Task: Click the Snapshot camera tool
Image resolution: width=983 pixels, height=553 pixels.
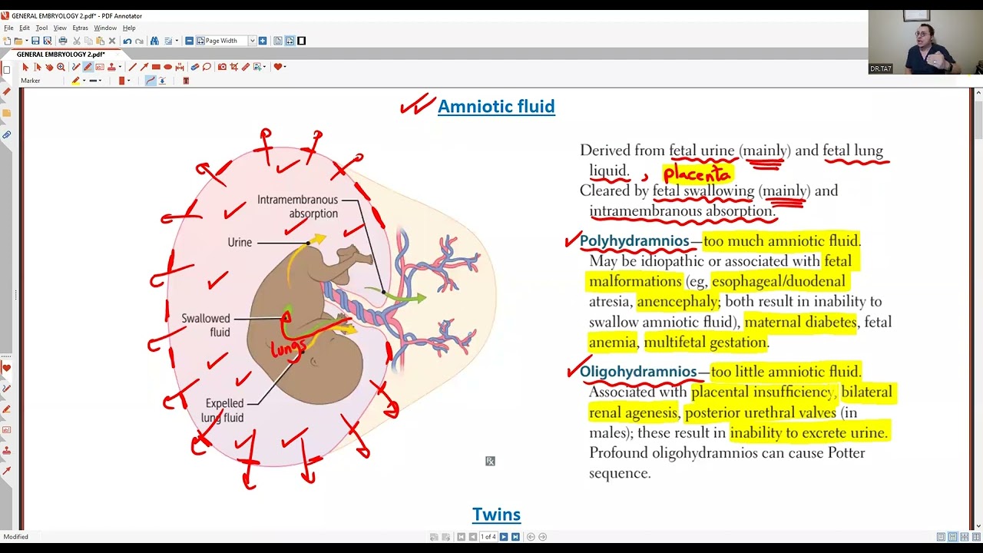Action: click(222, 67)
